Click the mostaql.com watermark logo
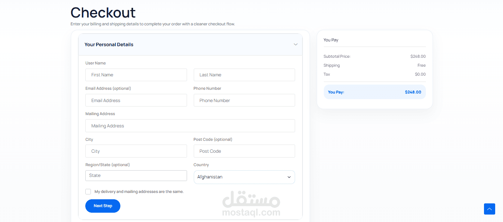This screenshot has height=222, width=503. click(x=251, y=204)
